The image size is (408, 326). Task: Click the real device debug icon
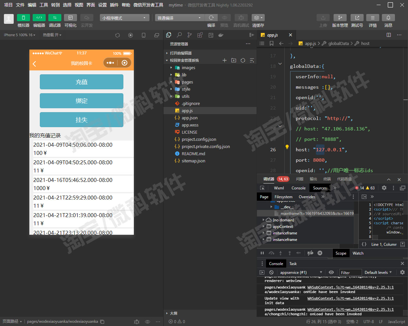pyautogui.click(x=241, y=18)
